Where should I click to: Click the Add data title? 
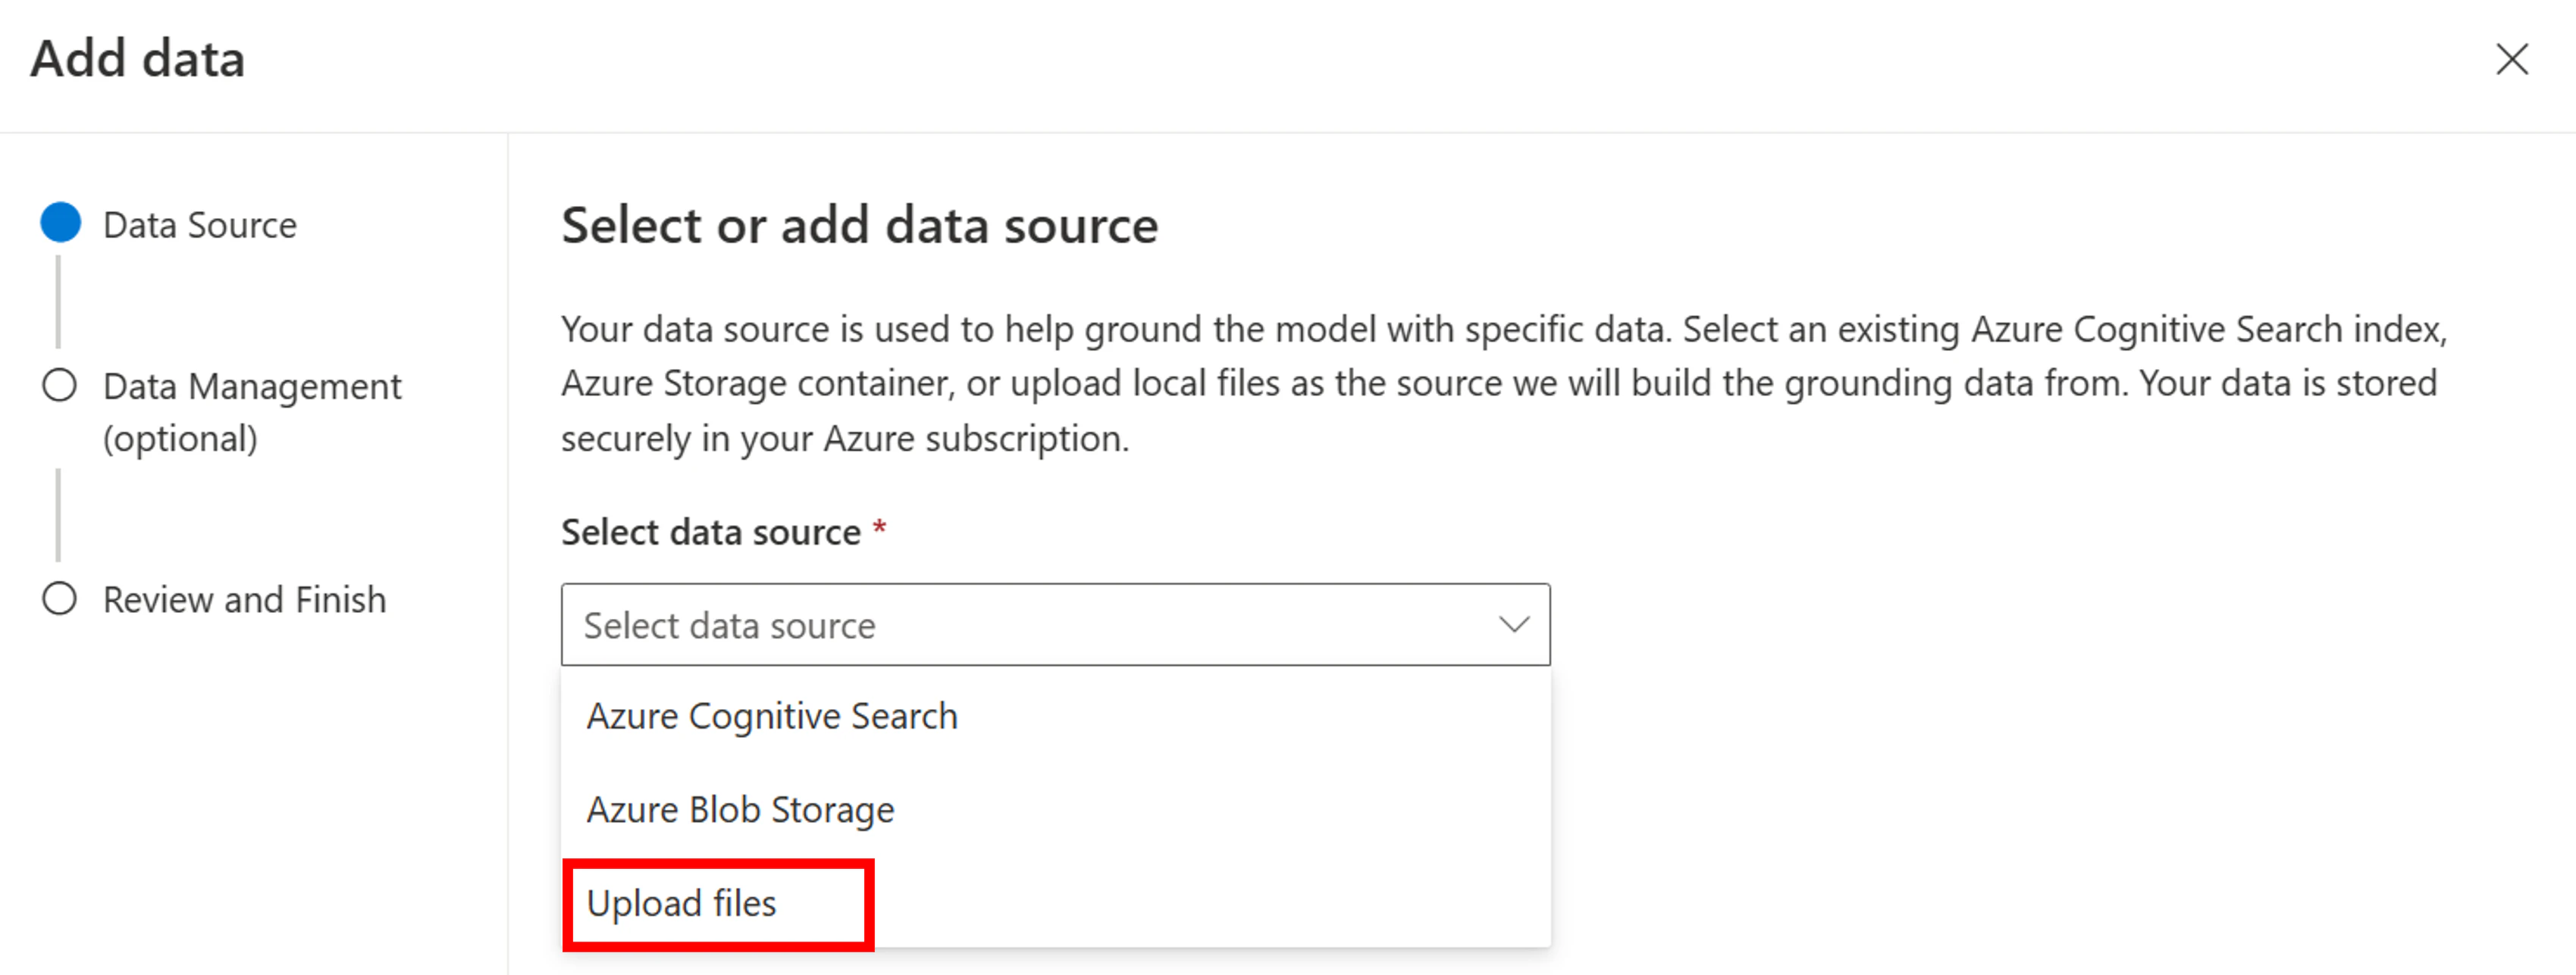point(138,58)
